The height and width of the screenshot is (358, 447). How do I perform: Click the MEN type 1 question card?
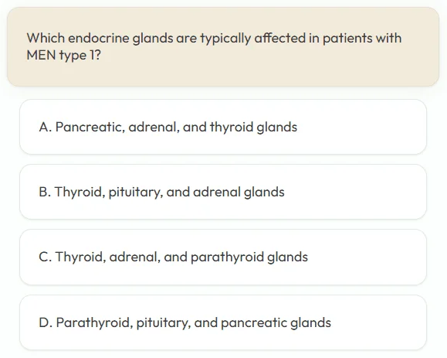pyautogui.click(x=223, y=46)
